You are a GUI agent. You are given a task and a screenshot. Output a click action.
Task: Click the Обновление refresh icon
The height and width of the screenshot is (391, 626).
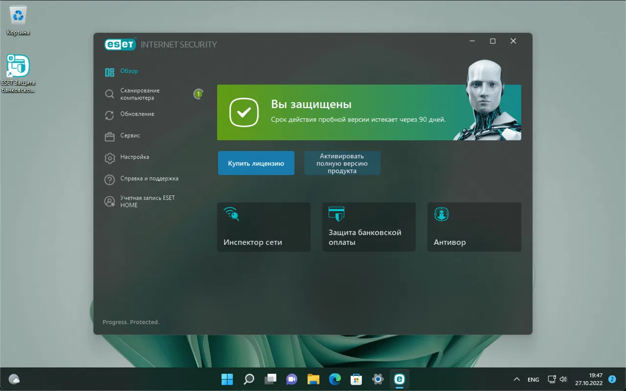(109, 114)
